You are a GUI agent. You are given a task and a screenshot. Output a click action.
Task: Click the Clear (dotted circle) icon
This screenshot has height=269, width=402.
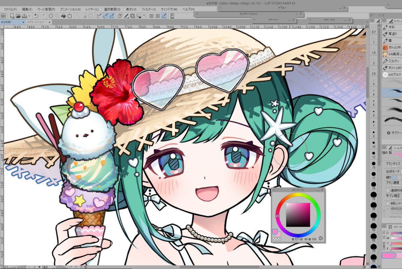(x=51, y=16)
